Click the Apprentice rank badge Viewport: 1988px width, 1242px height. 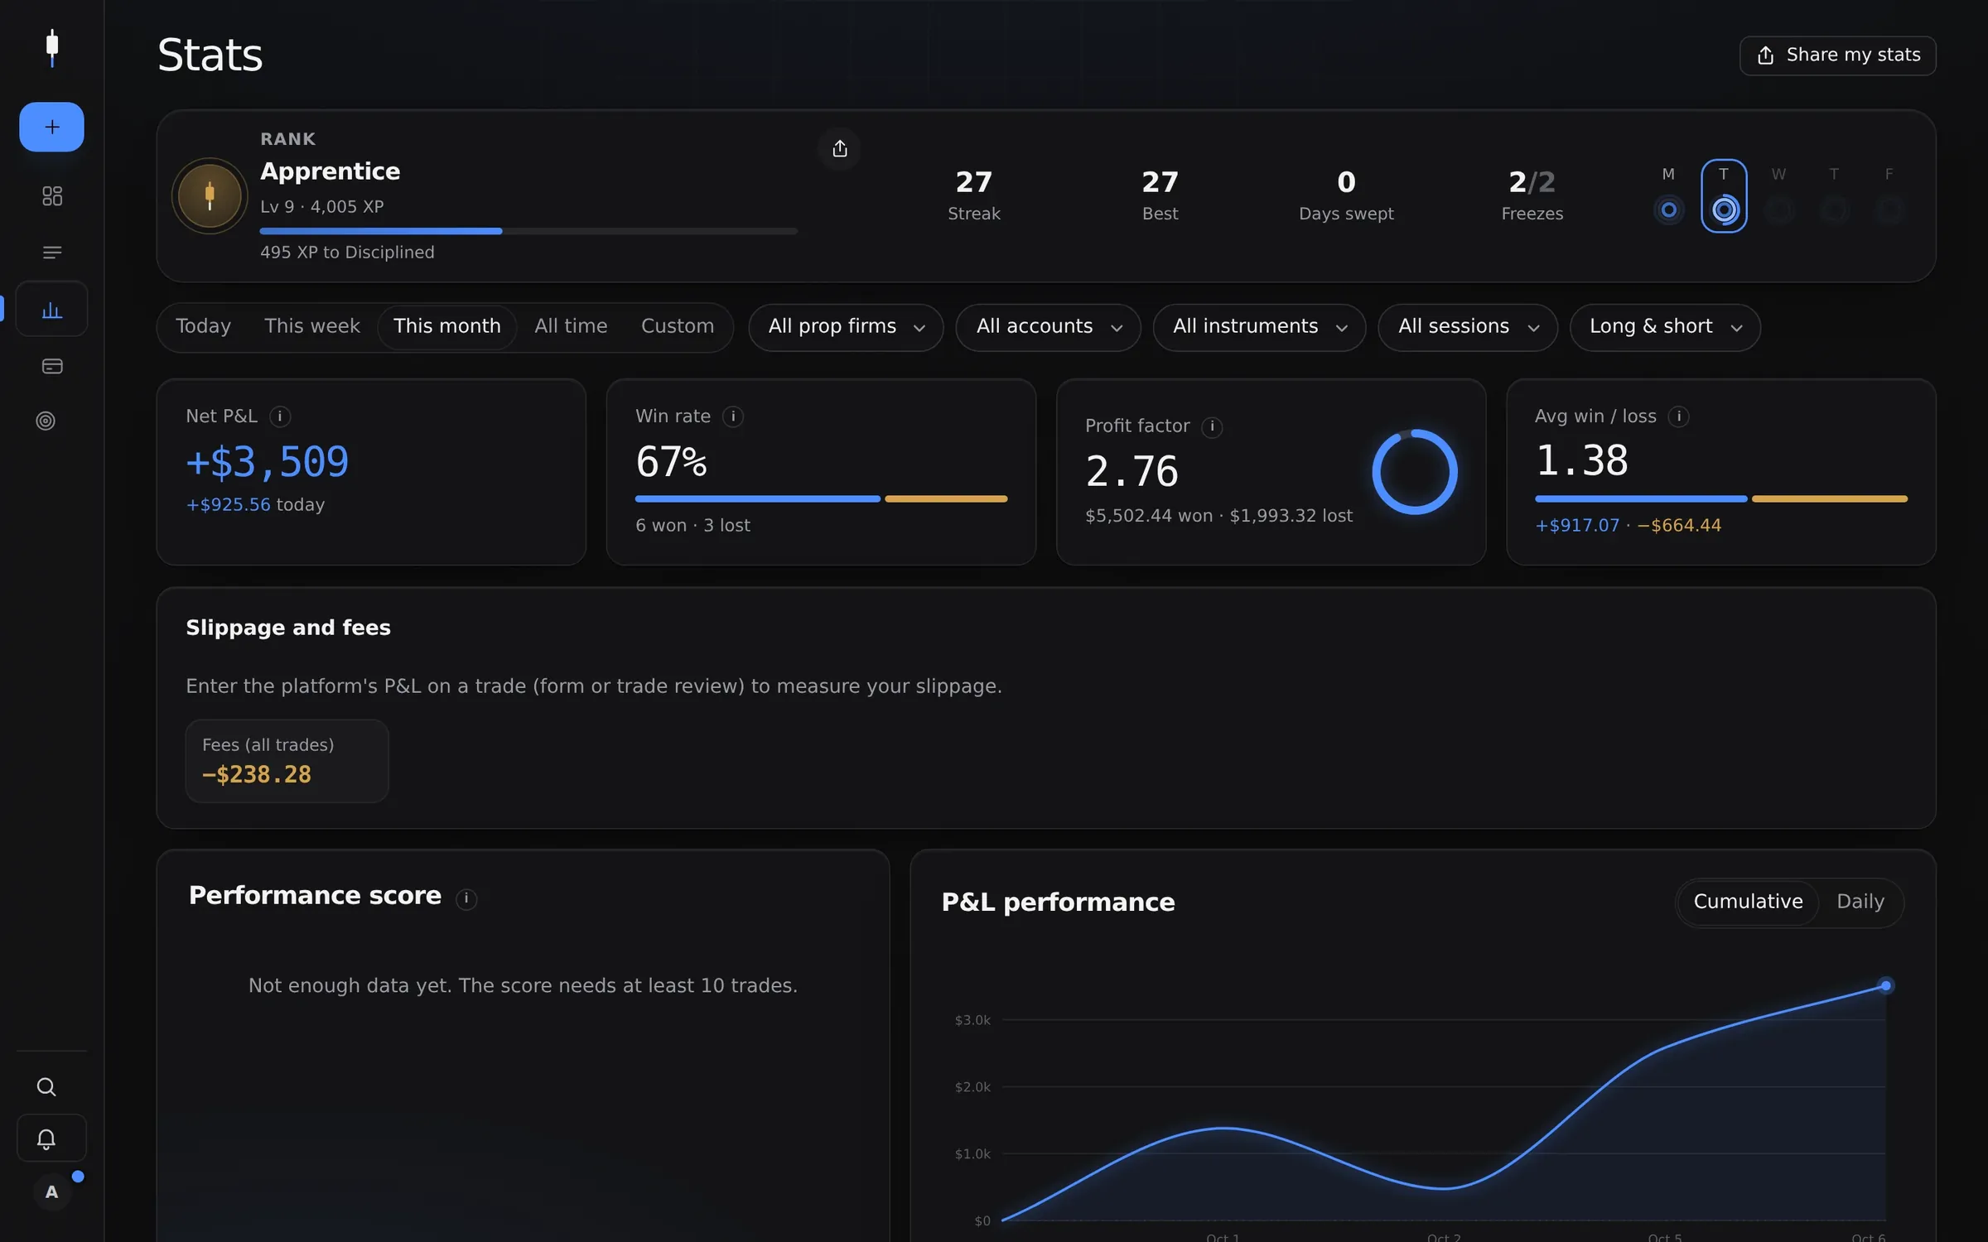pos(210,195)
